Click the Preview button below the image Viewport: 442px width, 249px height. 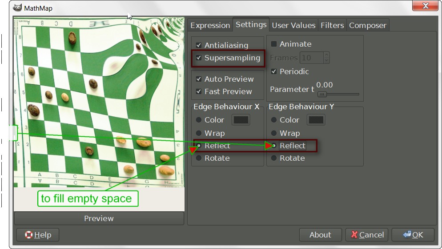click(x=99, y=218)
